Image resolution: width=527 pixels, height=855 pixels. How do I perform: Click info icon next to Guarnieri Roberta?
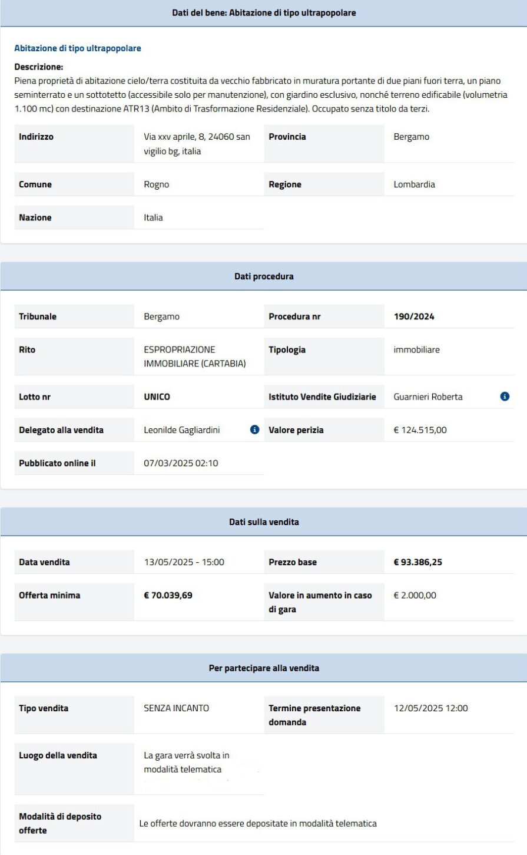[x=505, y=397]
